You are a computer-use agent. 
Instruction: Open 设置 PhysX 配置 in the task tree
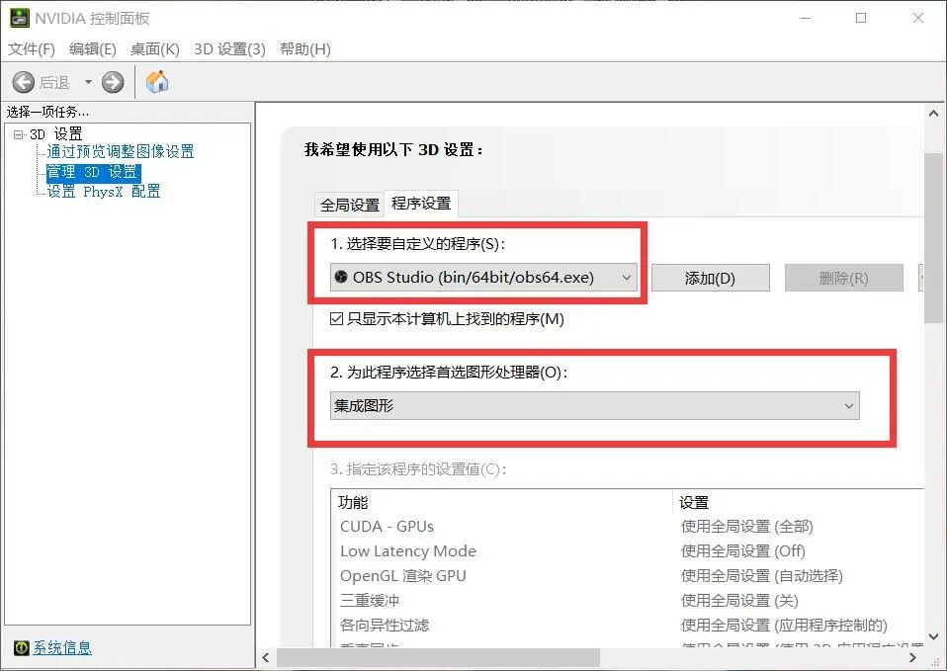(x=103, y=192)
